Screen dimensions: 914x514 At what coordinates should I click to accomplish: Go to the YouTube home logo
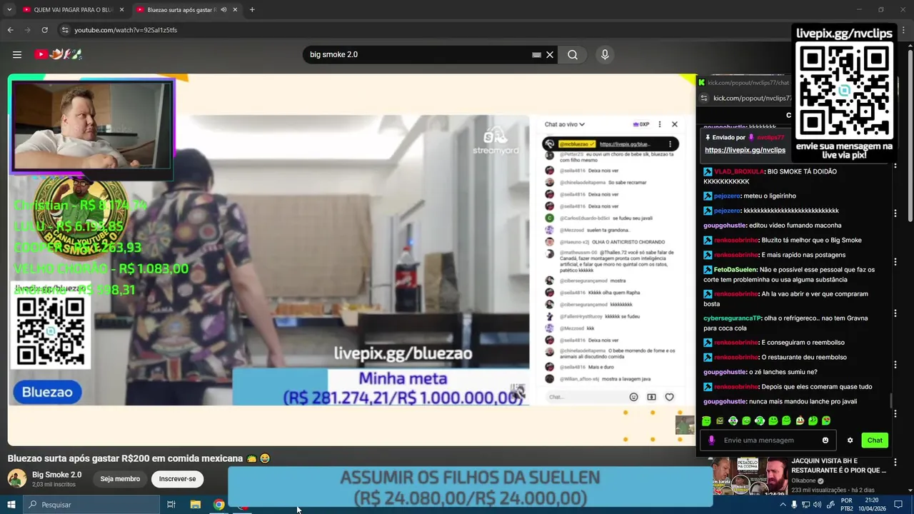tap(59, 54)
